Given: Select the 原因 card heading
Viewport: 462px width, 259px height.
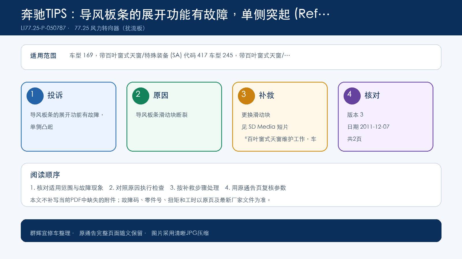Looking at the screenshot, I should pyautogui.click(x=161, y=95).
